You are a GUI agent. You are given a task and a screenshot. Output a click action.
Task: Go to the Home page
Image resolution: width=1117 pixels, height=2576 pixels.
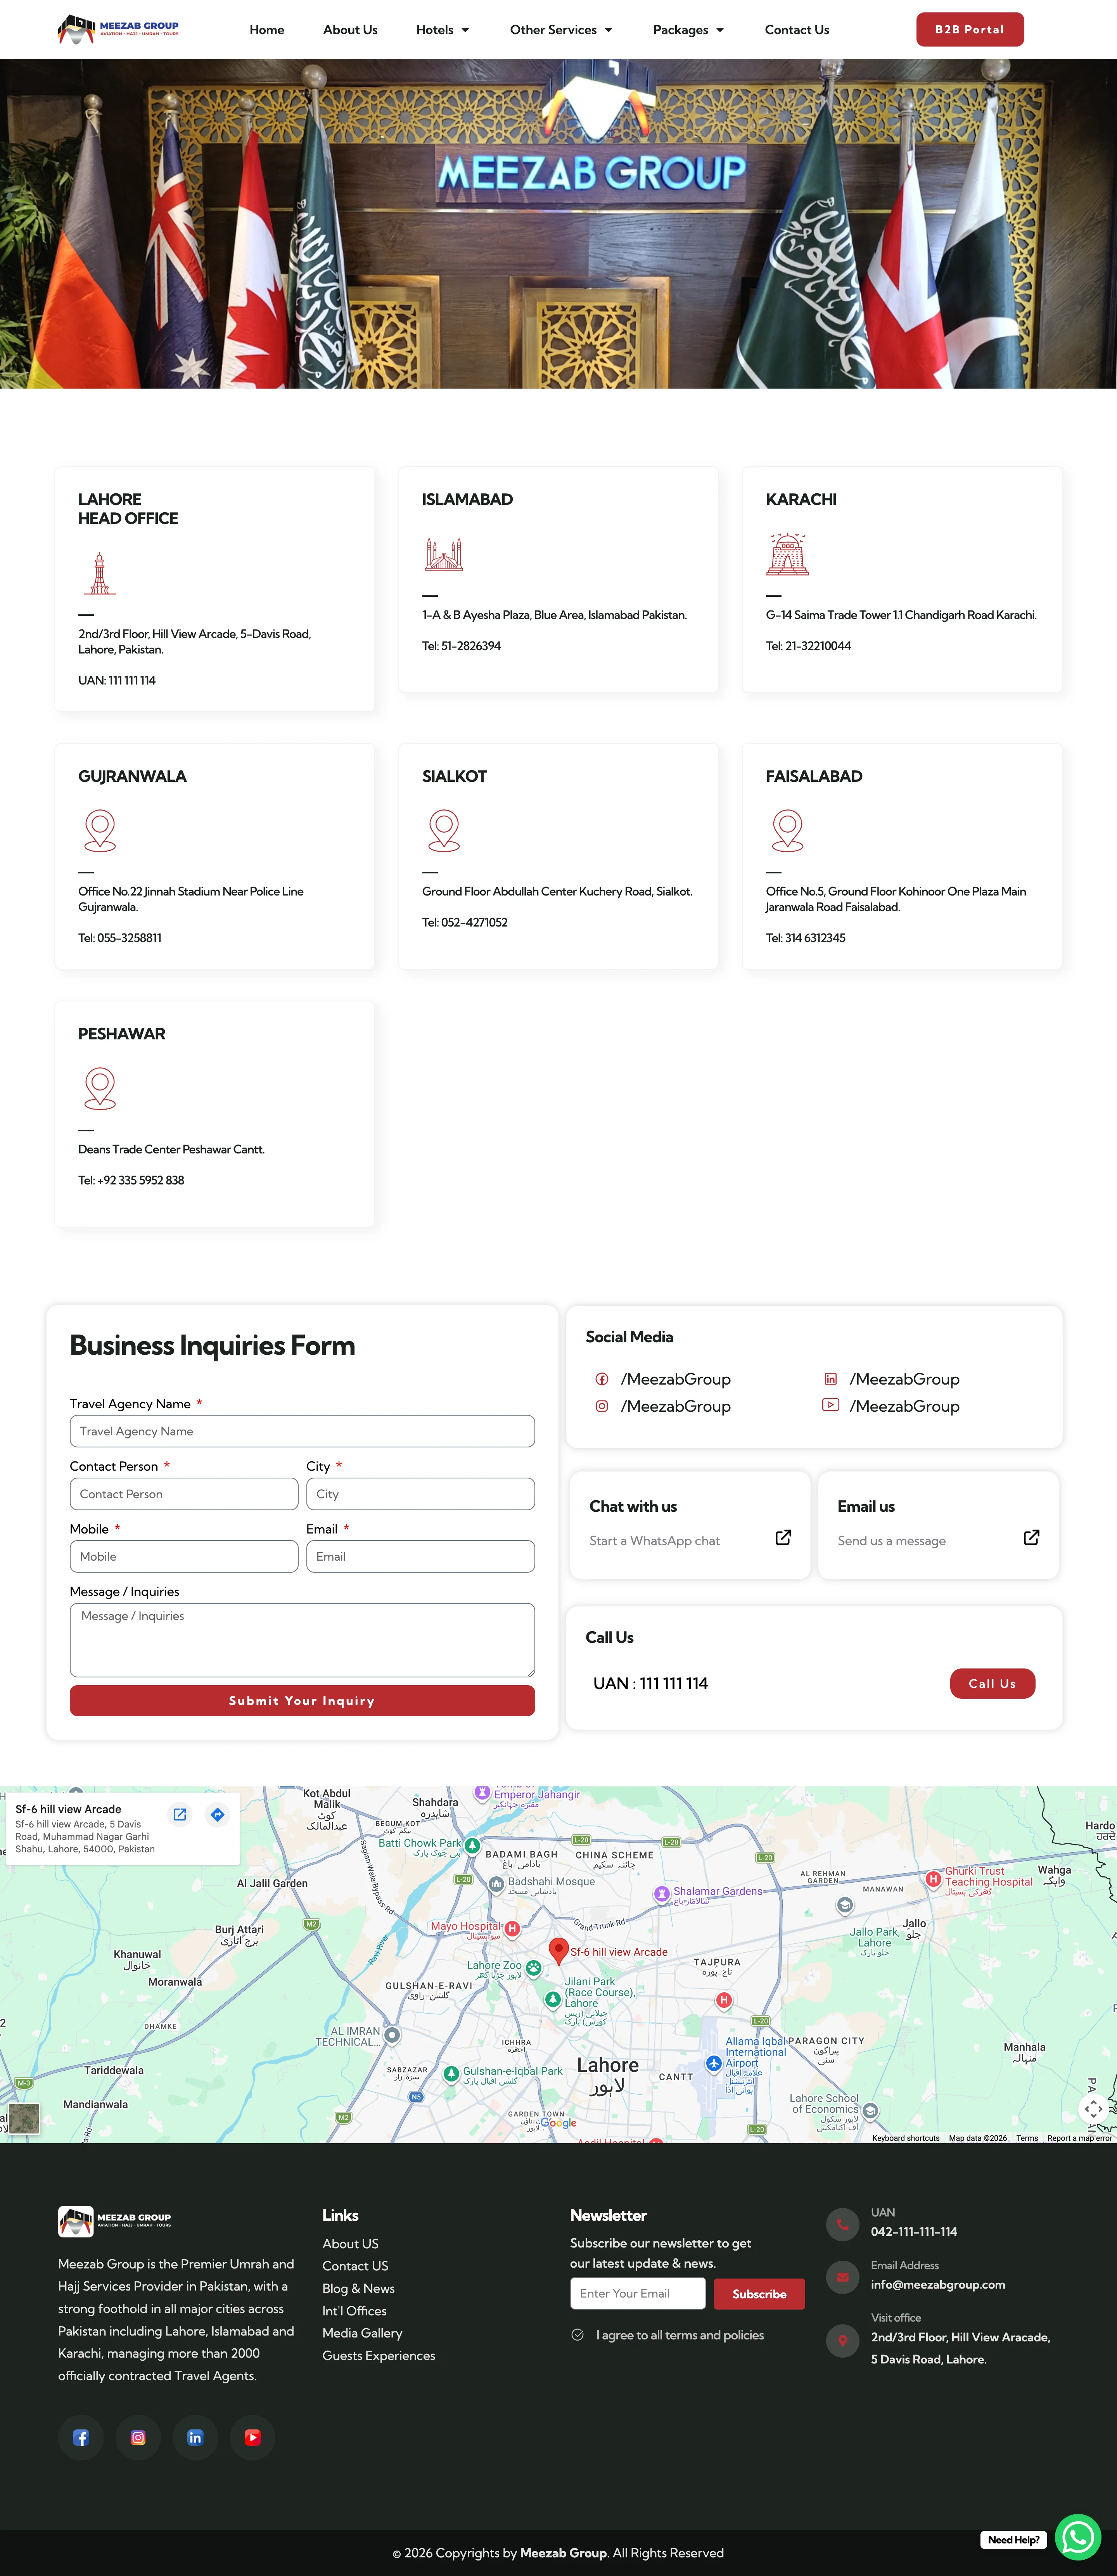(x=267, y=30)
